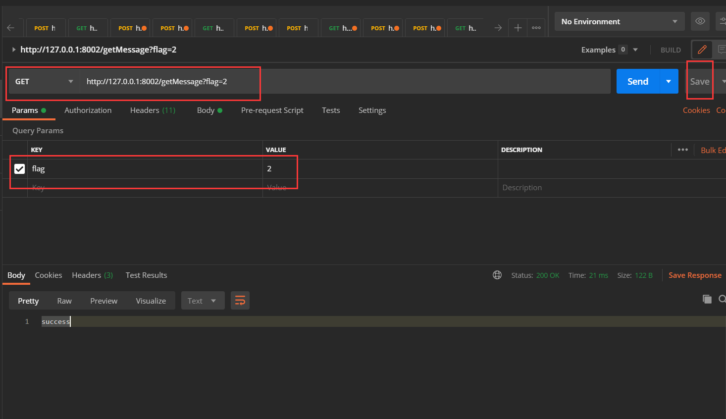Select the Preview response view
The image size is (726, 419).
[104, 301]
